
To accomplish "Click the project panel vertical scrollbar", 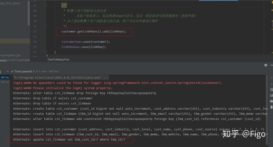I will pyautogui.click(x=29, y=13).
